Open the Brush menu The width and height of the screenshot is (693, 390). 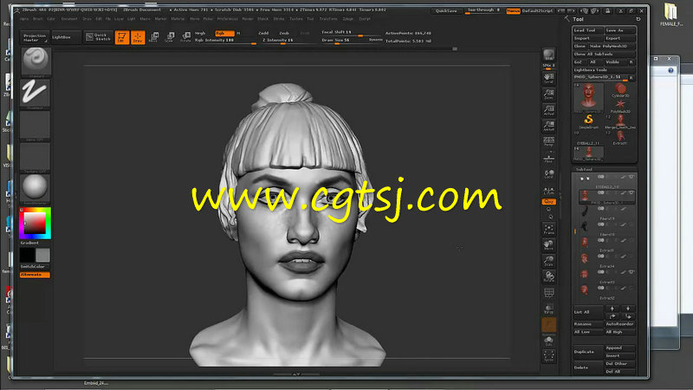tap(38, 19)
